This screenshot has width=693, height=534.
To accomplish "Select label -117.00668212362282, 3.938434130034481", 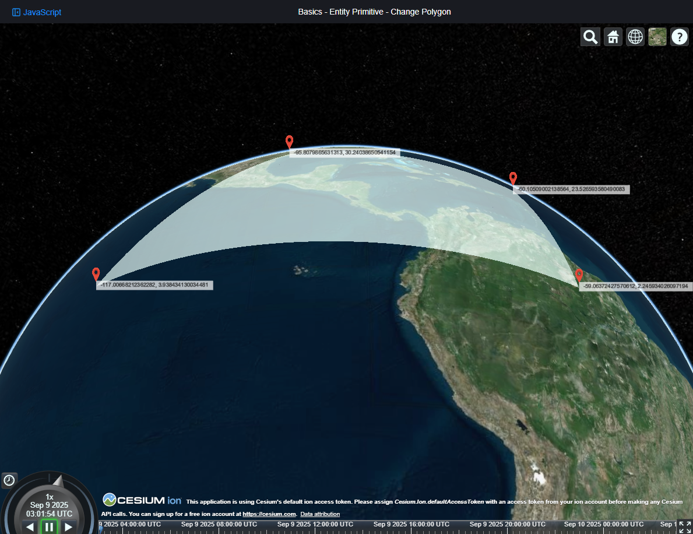I will 154,285.
